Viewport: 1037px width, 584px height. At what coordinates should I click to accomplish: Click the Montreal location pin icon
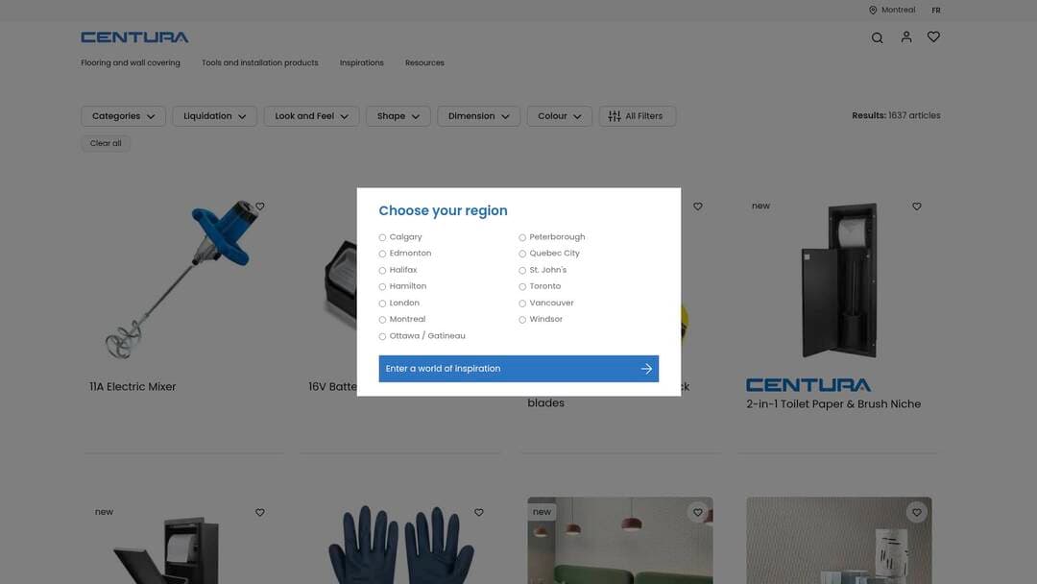(873, 11)
